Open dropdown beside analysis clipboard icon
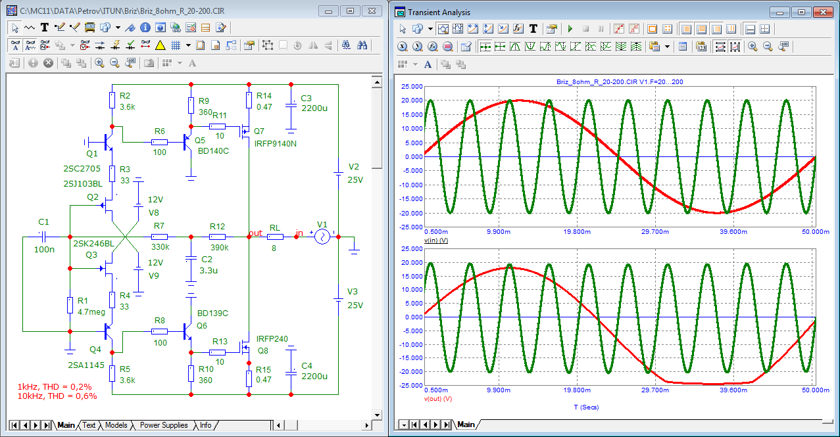Viewport: 840px width, 437px height. [667, 47]
